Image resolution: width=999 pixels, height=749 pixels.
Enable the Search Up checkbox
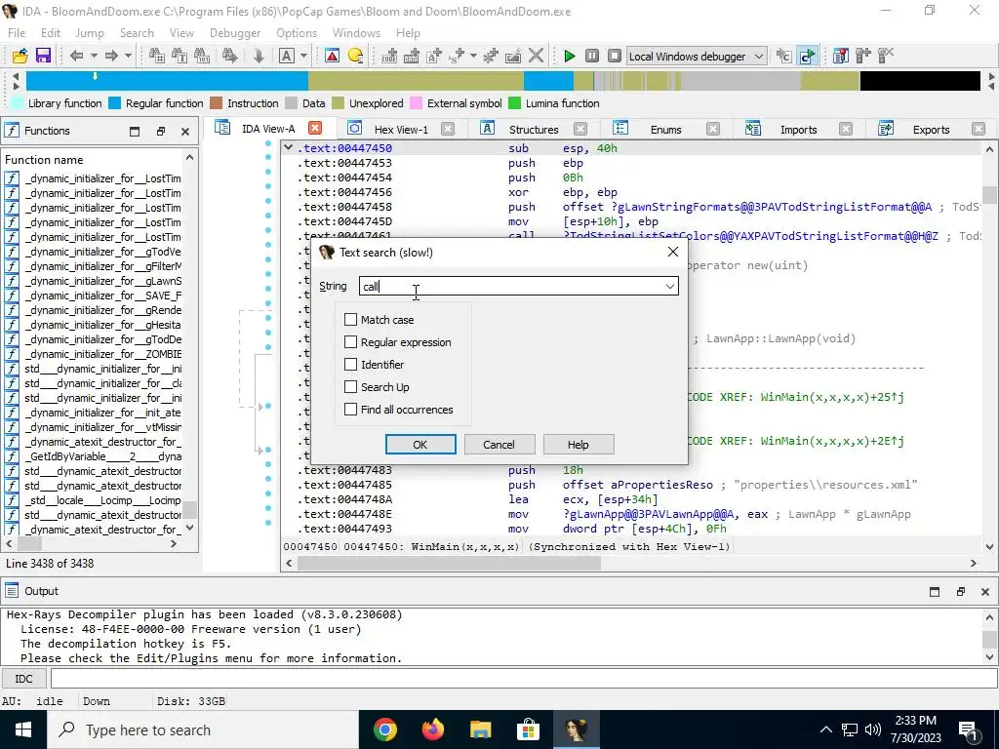[350, 386]
